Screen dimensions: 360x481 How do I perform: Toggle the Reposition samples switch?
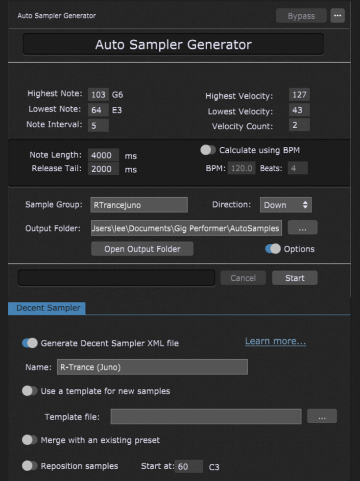click(30, 466)
